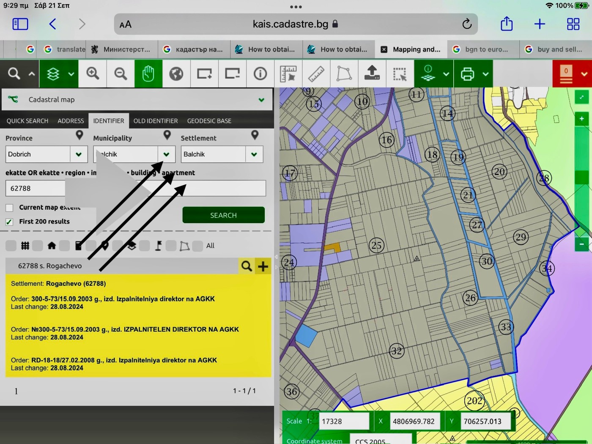Choose the polygon drawing tool
Screen dimensions: 592x444
click(344, 74)
